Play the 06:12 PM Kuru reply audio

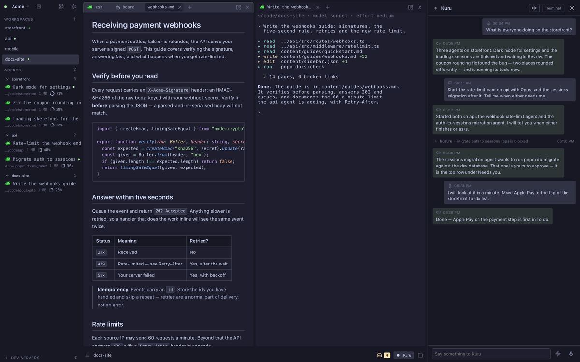(438, 110)
